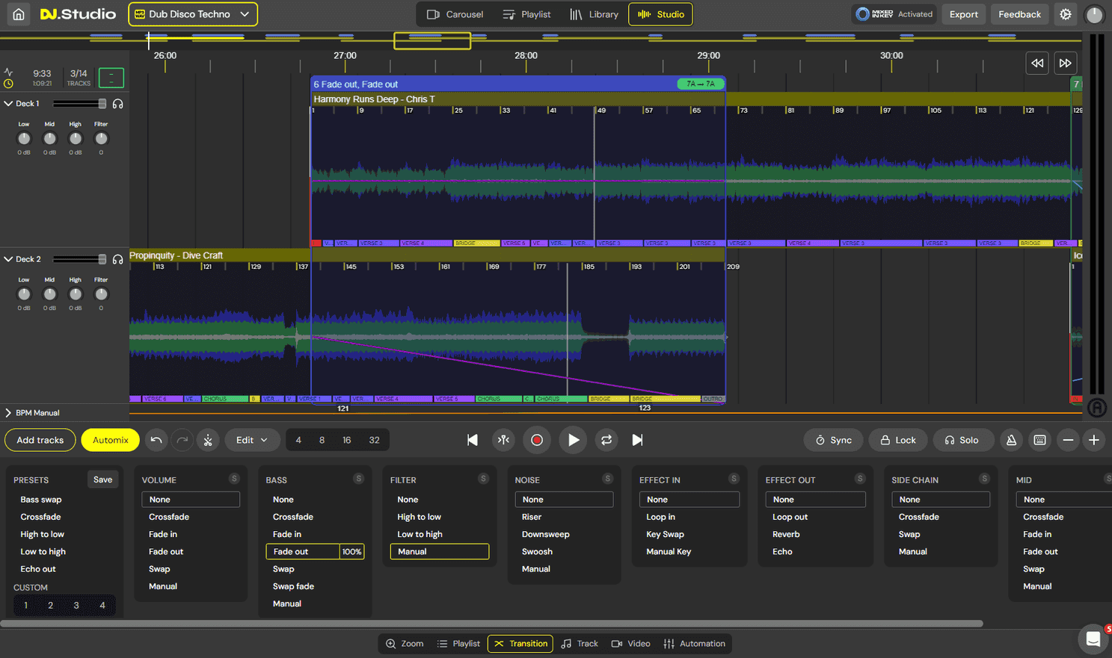Enable headphone cue on Deck 2
The image size is (1112, 658).
118,258
